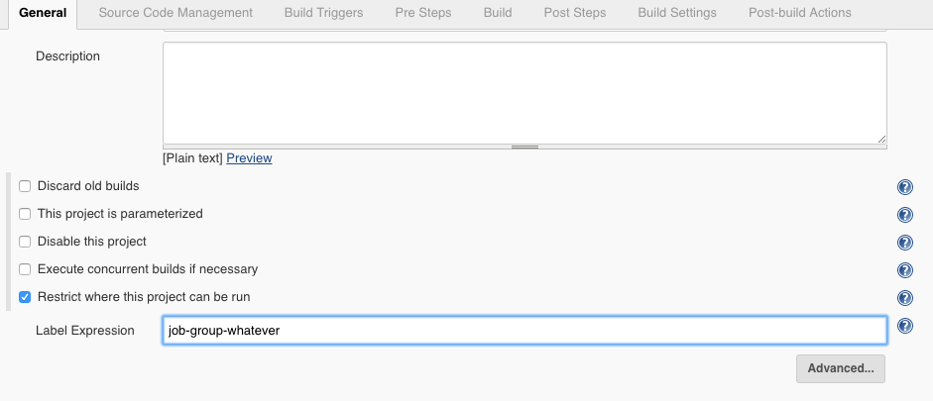The width and height of the screenshot is (933, 401).
Task: Show help for Disable this project
Action: [x=904, y=243]
